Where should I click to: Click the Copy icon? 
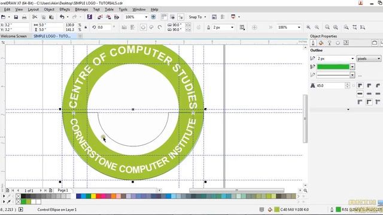pos(44,17)
